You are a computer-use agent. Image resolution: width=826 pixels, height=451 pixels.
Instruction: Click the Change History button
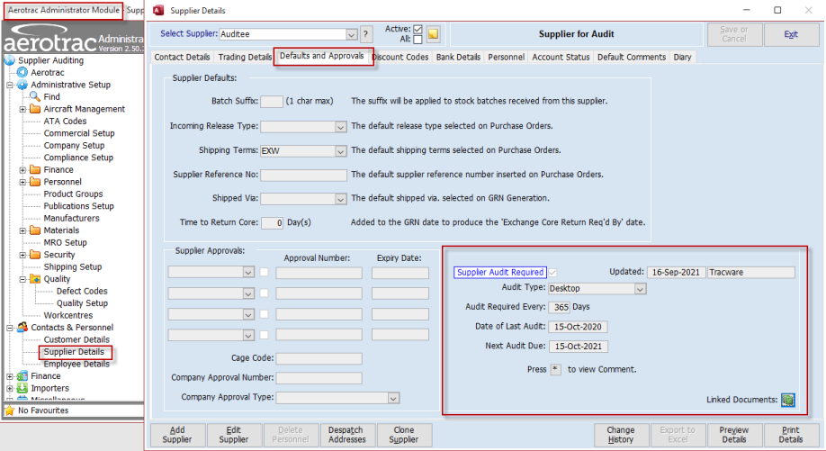[620, 435]
